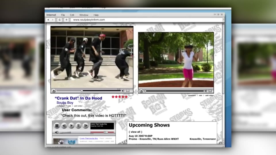The width and height of the screenshot is (276, 155).
Task: Click the "Crank Dat" In Da Hood title
Action: point(78,98)
